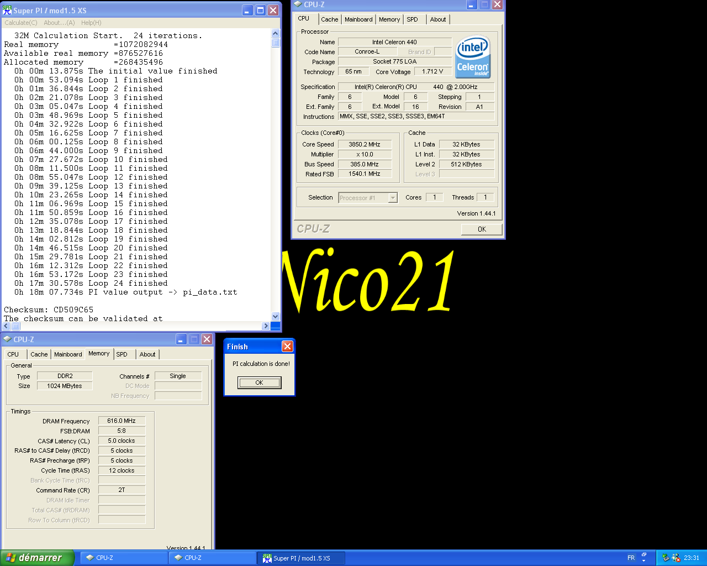
Task: Maximize the Super PI window
Action: pyautogui.click(x=260, y=10)
